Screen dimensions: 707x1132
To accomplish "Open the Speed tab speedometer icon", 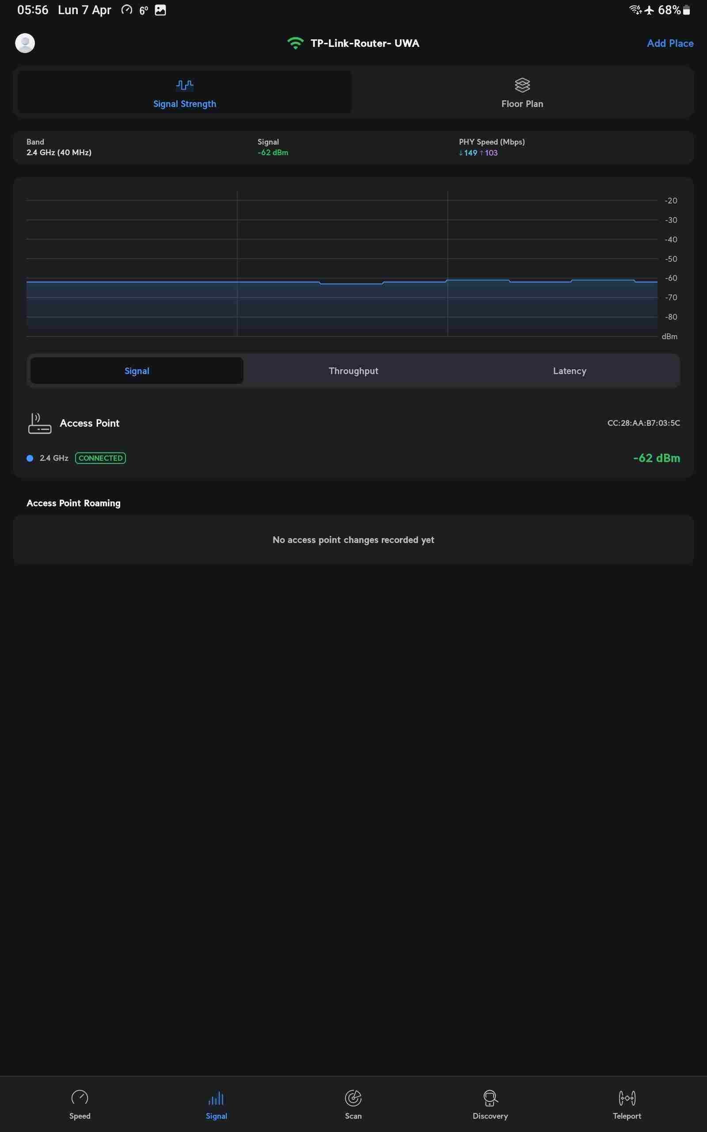I will pyautogui.click(x=80, y=1098).
